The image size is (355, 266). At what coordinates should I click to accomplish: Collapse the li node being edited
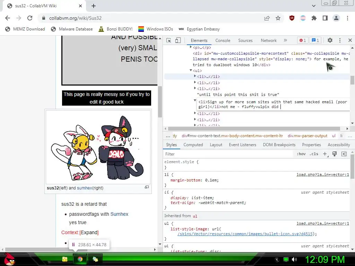pos(195,100)
